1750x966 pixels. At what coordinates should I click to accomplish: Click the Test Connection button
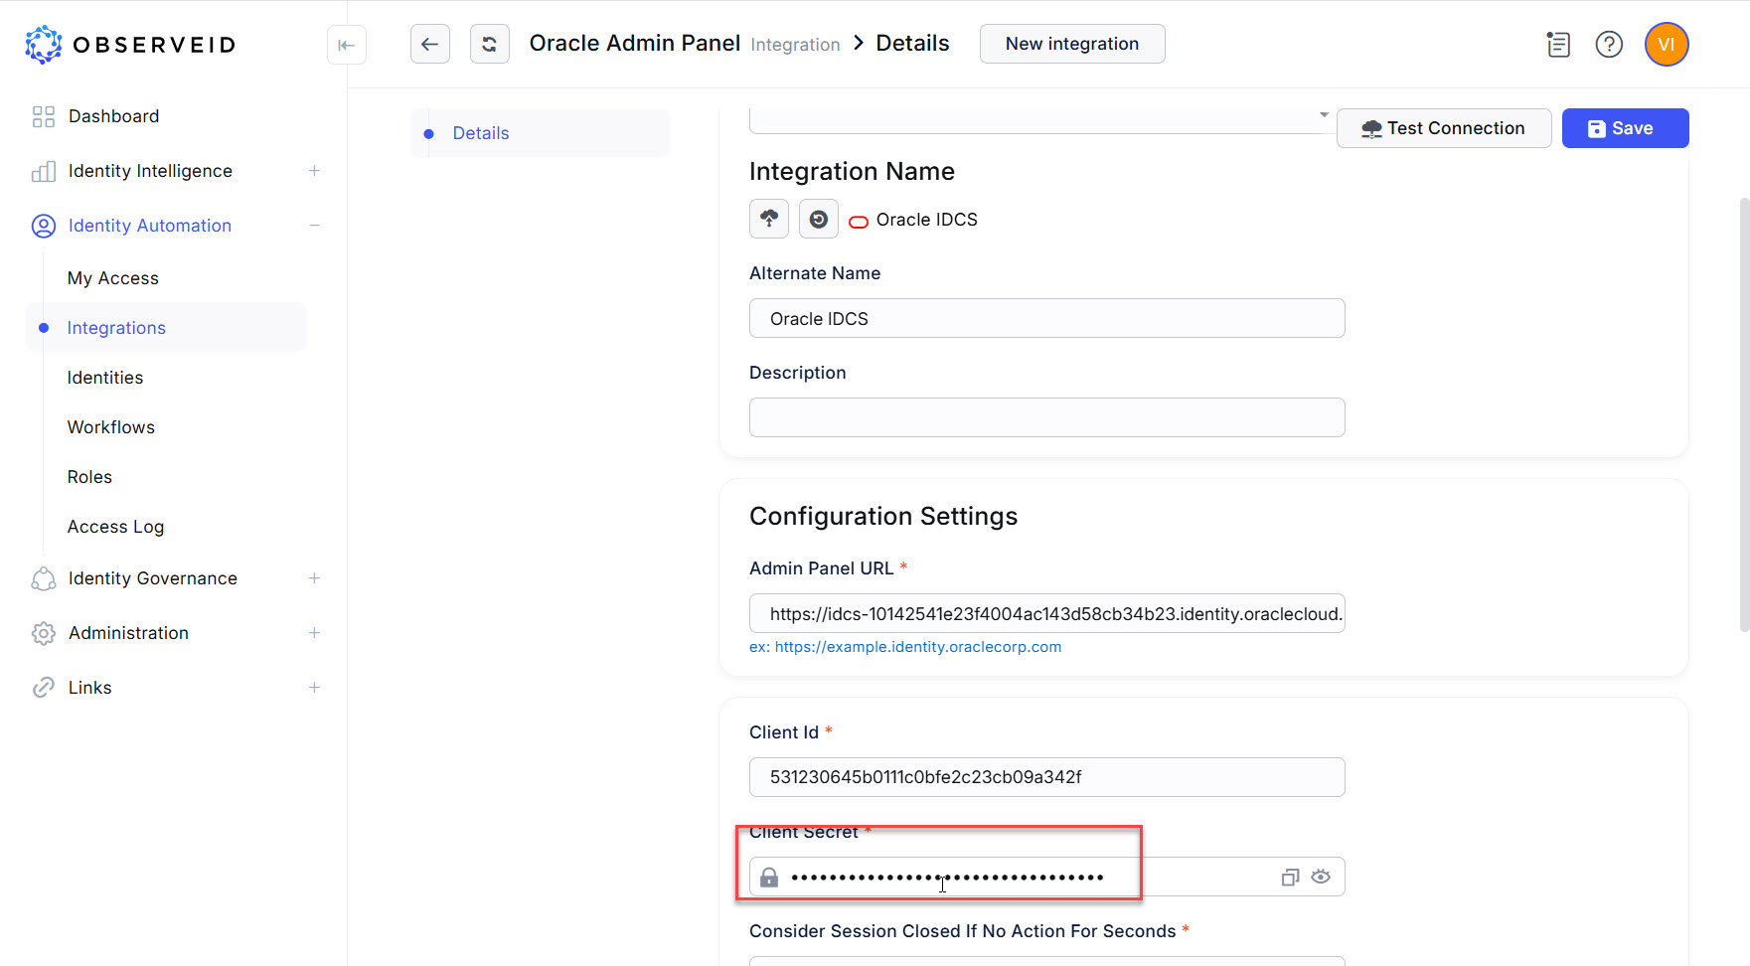pos(1443,128)
